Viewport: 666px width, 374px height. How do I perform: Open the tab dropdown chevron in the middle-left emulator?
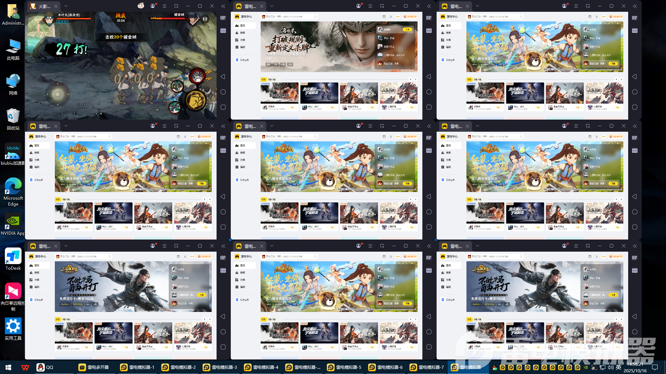click(x=66, y=126)
